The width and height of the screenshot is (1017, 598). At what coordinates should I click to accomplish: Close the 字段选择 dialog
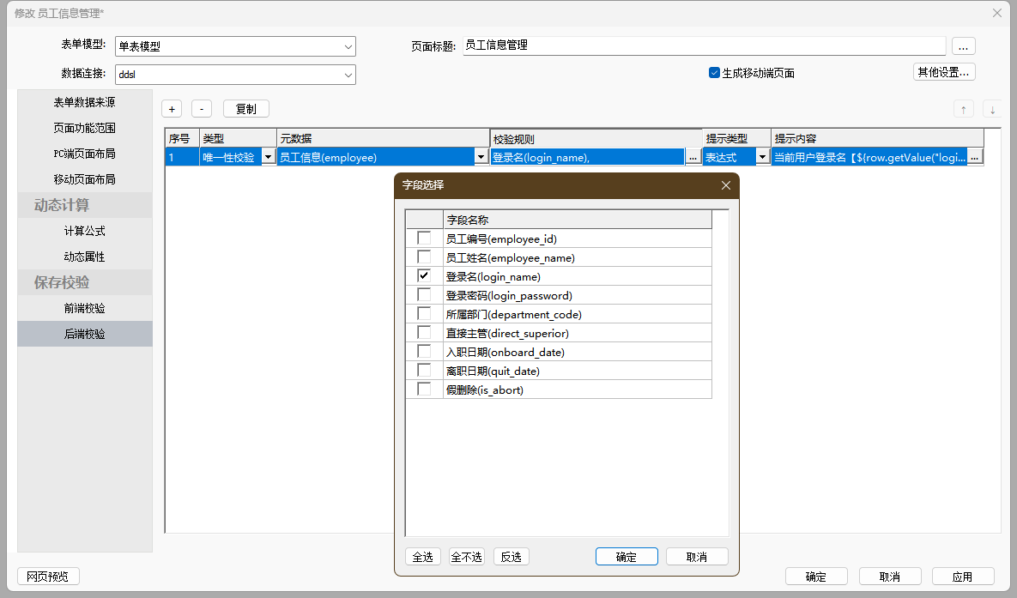(725, 185)
